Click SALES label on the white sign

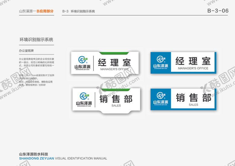(116, 106)
